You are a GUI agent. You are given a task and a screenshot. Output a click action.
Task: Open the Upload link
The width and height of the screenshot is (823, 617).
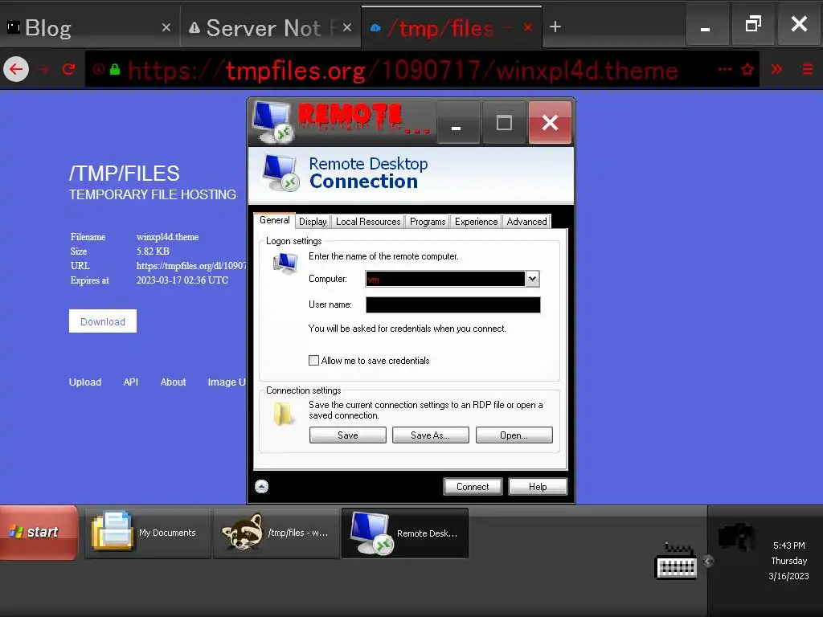point(85,382)
